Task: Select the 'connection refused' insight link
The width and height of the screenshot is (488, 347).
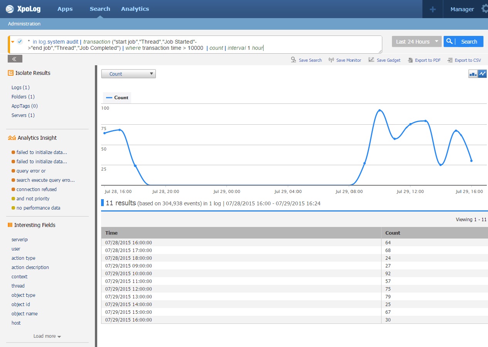Action: 36,190
